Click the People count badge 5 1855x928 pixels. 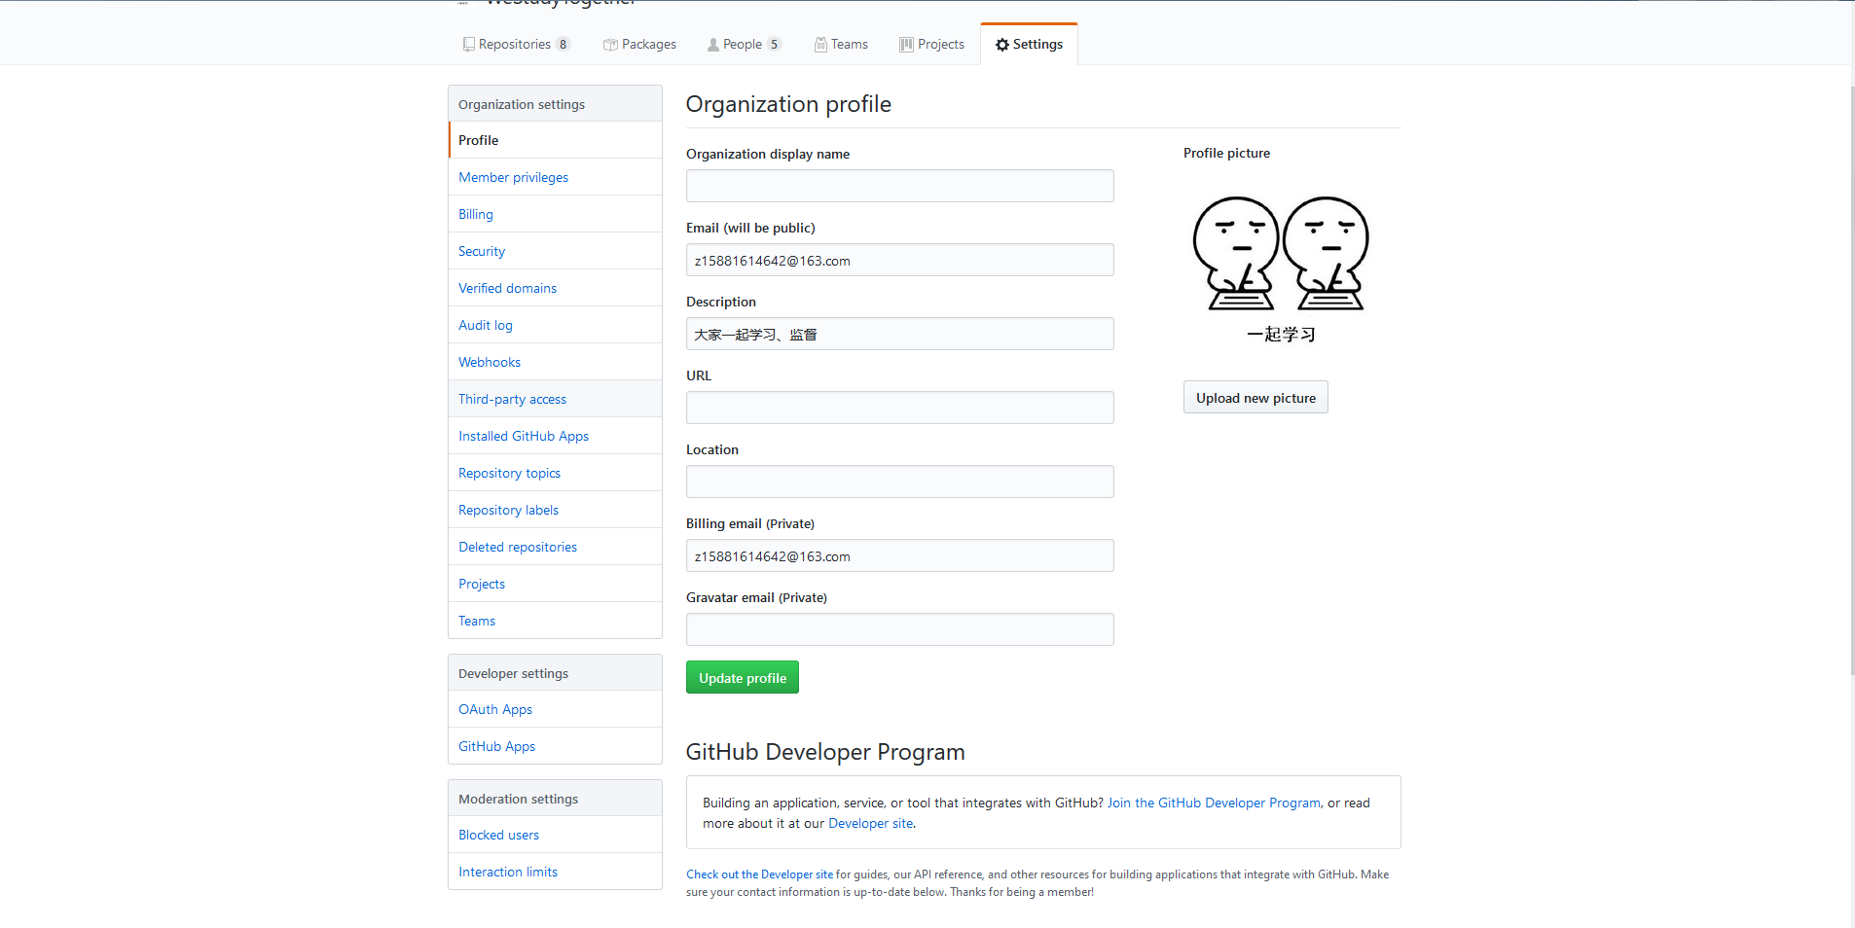(x=774, y=45)
